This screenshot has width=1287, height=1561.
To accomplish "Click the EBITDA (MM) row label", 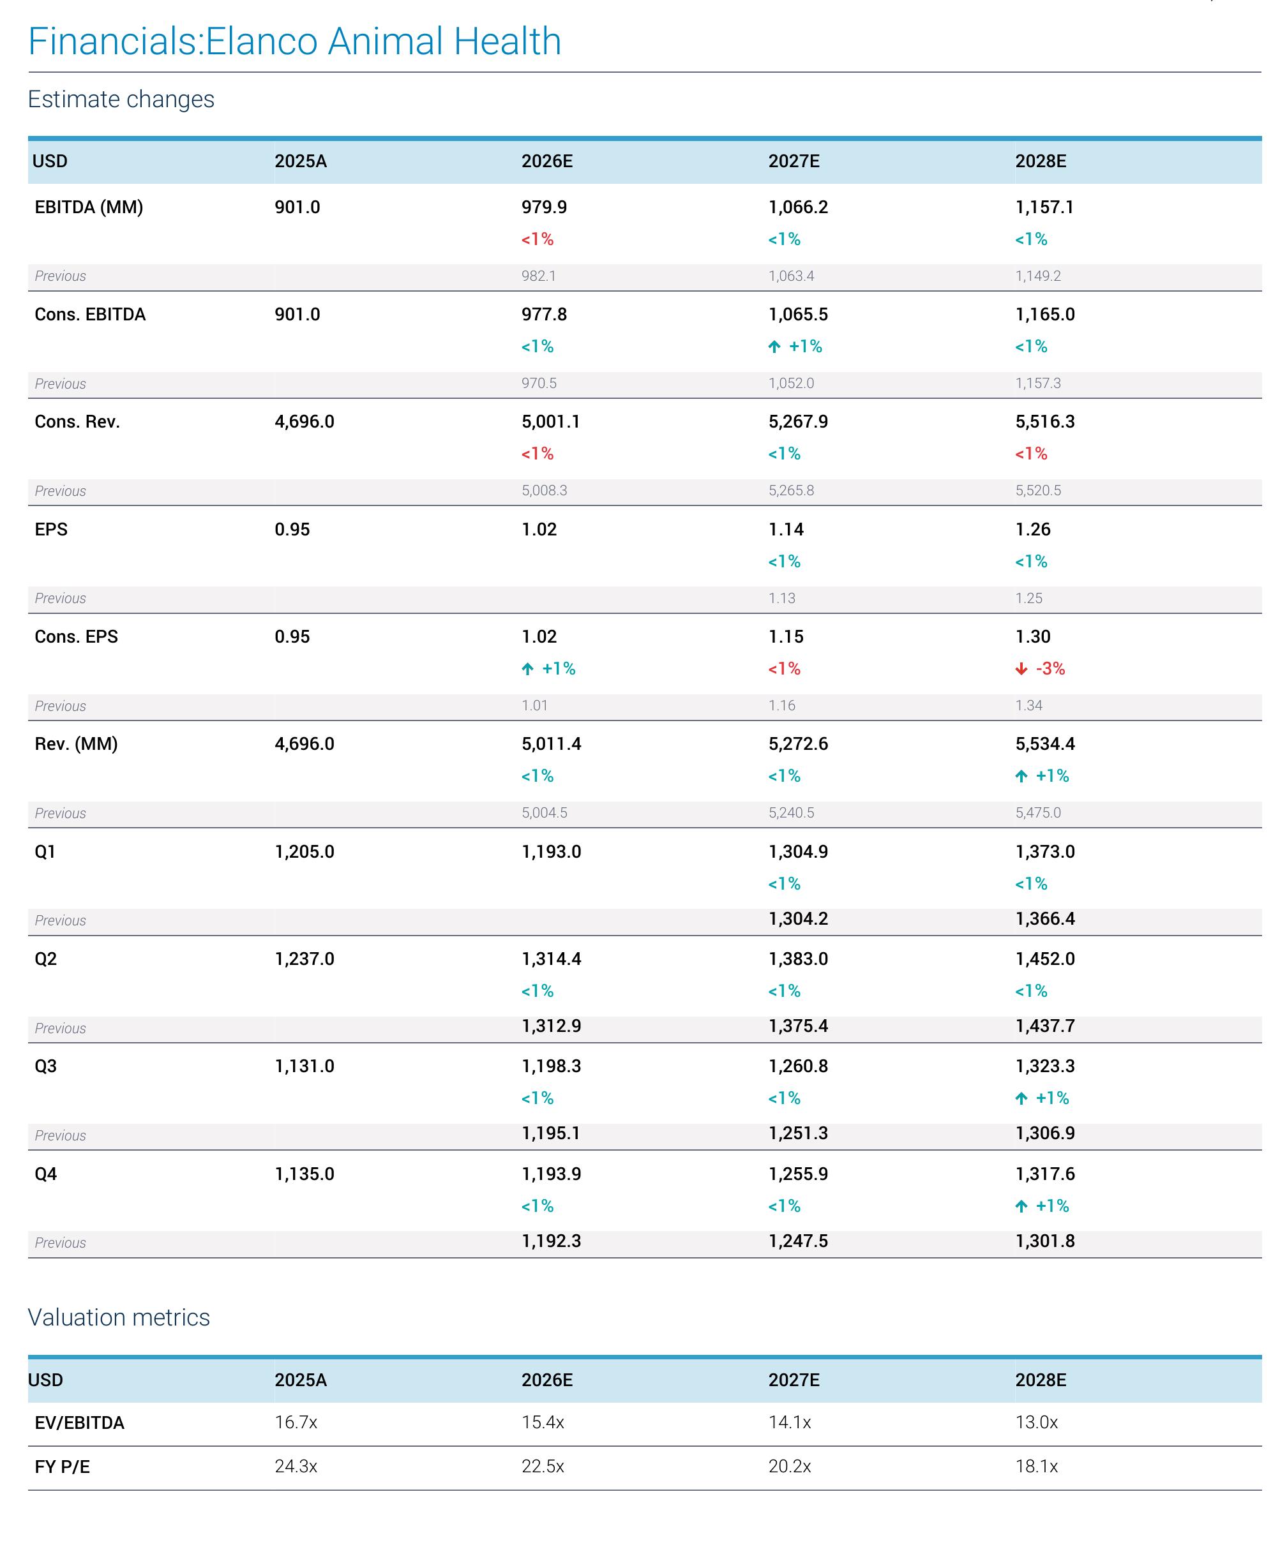I will point(89,207).
